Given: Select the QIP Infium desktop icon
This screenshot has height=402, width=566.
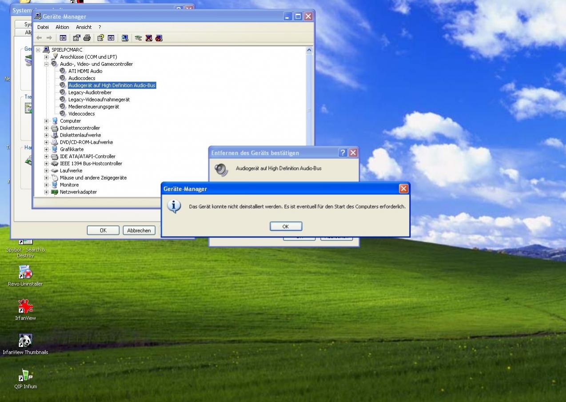Looking at the screenshot, I should [x=25, y=378].
